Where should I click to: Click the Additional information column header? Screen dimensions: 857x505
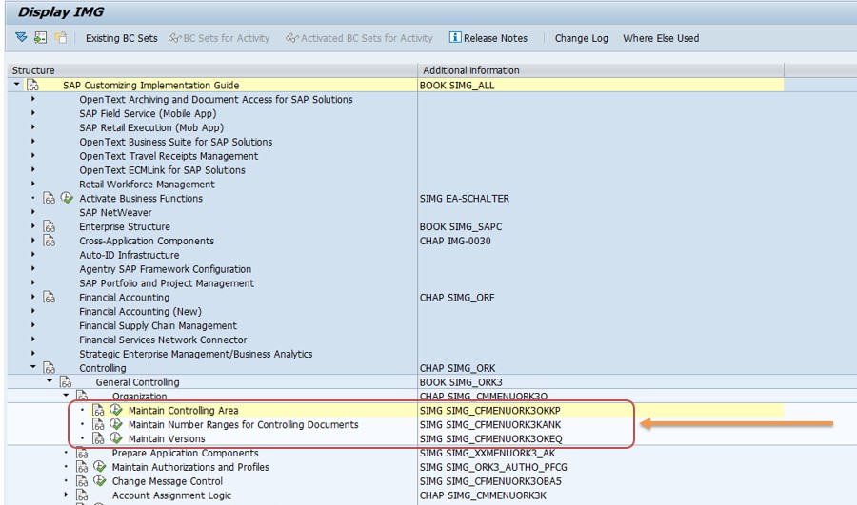coord(601,70)
